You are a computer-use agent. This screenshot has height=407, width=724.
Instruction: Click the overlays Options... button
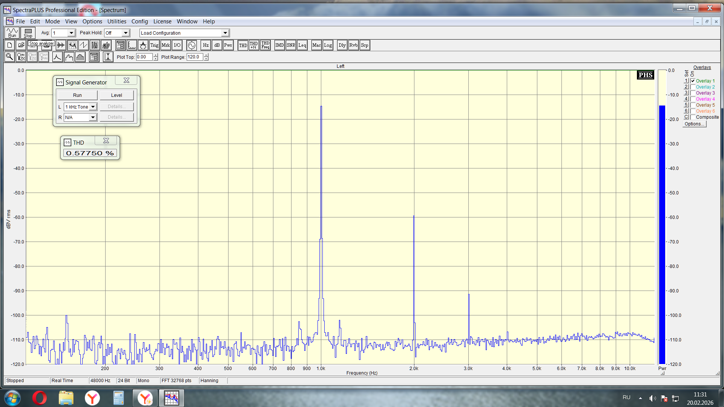tap(694, 124)
